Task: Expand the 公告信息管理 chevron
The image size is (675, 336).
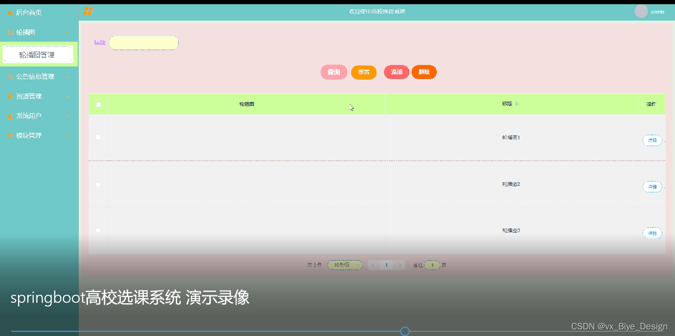Action: click(x=68, y=77)
